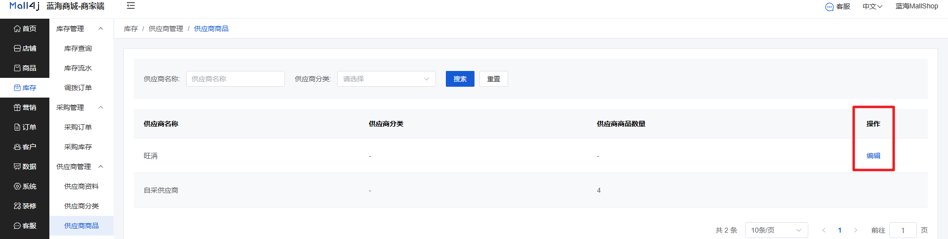Click the previous page arrow
This screenshot has height=239, width=948.
[x=824, y=230]
